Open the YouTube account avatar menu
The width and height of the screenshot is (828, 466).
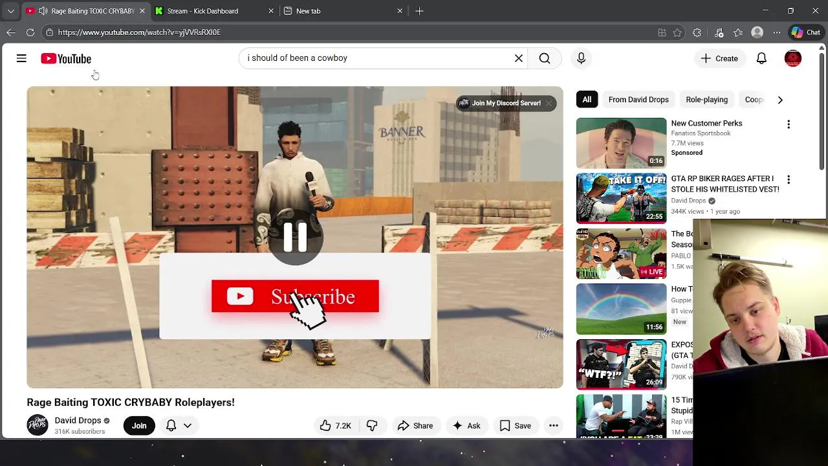pyautogui.click(x=792, y=58)
